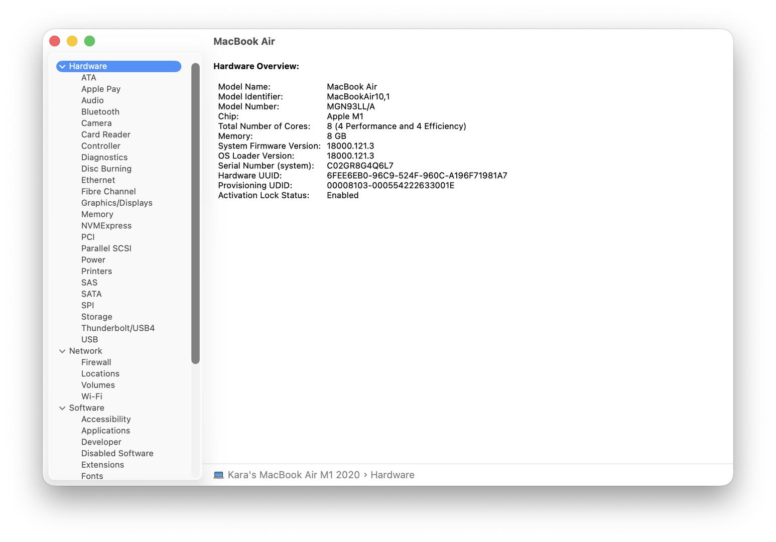
Task: Select the Disabled Software item
Action: coord(117,453)
